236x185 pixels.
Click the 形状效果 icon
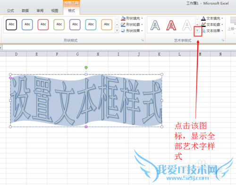point(123,31)
